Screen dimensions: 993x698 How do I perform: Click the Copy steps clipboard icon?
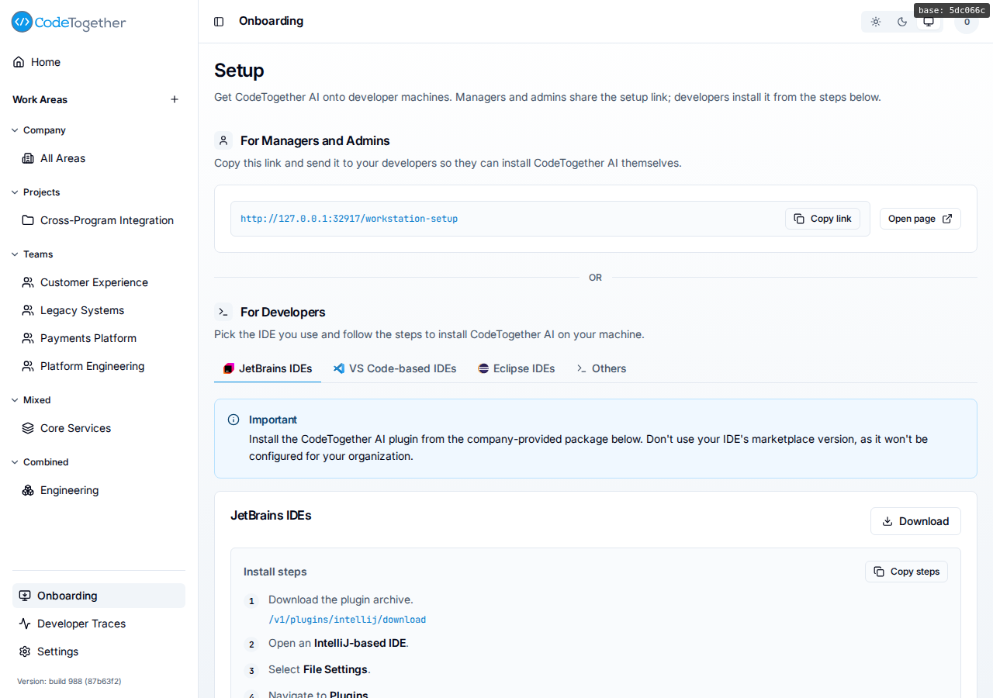pos(879,572)
